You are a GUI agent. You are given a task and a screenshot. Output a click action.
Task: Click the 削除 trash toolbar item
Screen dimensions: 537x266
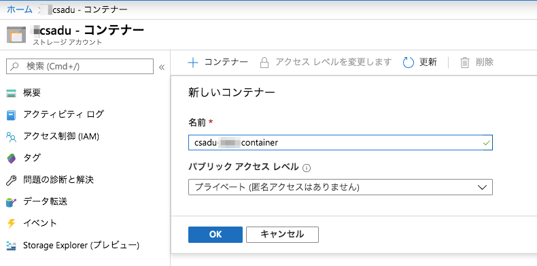point(477,63)
